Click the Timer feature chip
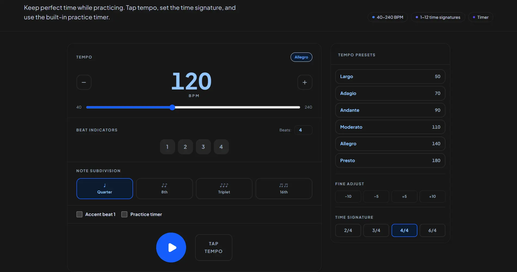Viewport: 517px width, 272px height. [481, 17]
